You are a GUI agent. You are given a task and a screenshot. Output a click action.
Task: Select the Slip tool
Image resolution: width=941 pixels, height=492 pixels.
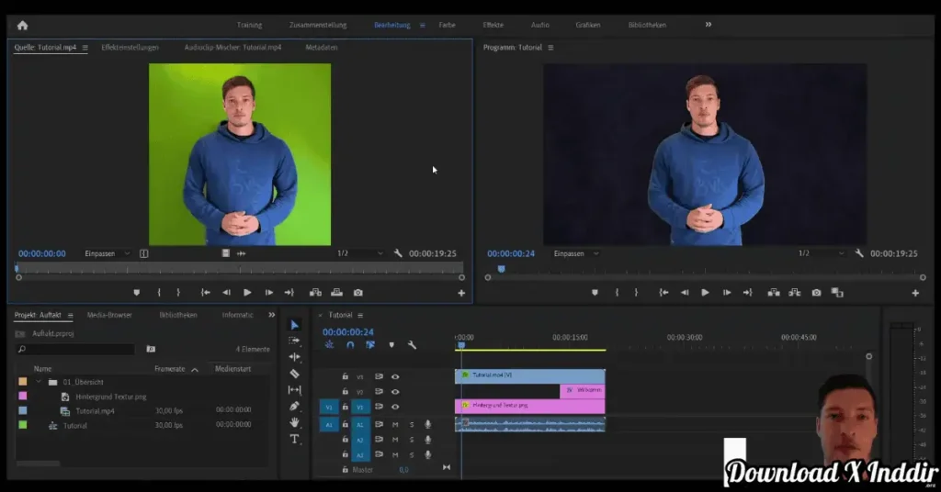coord(294,389)
